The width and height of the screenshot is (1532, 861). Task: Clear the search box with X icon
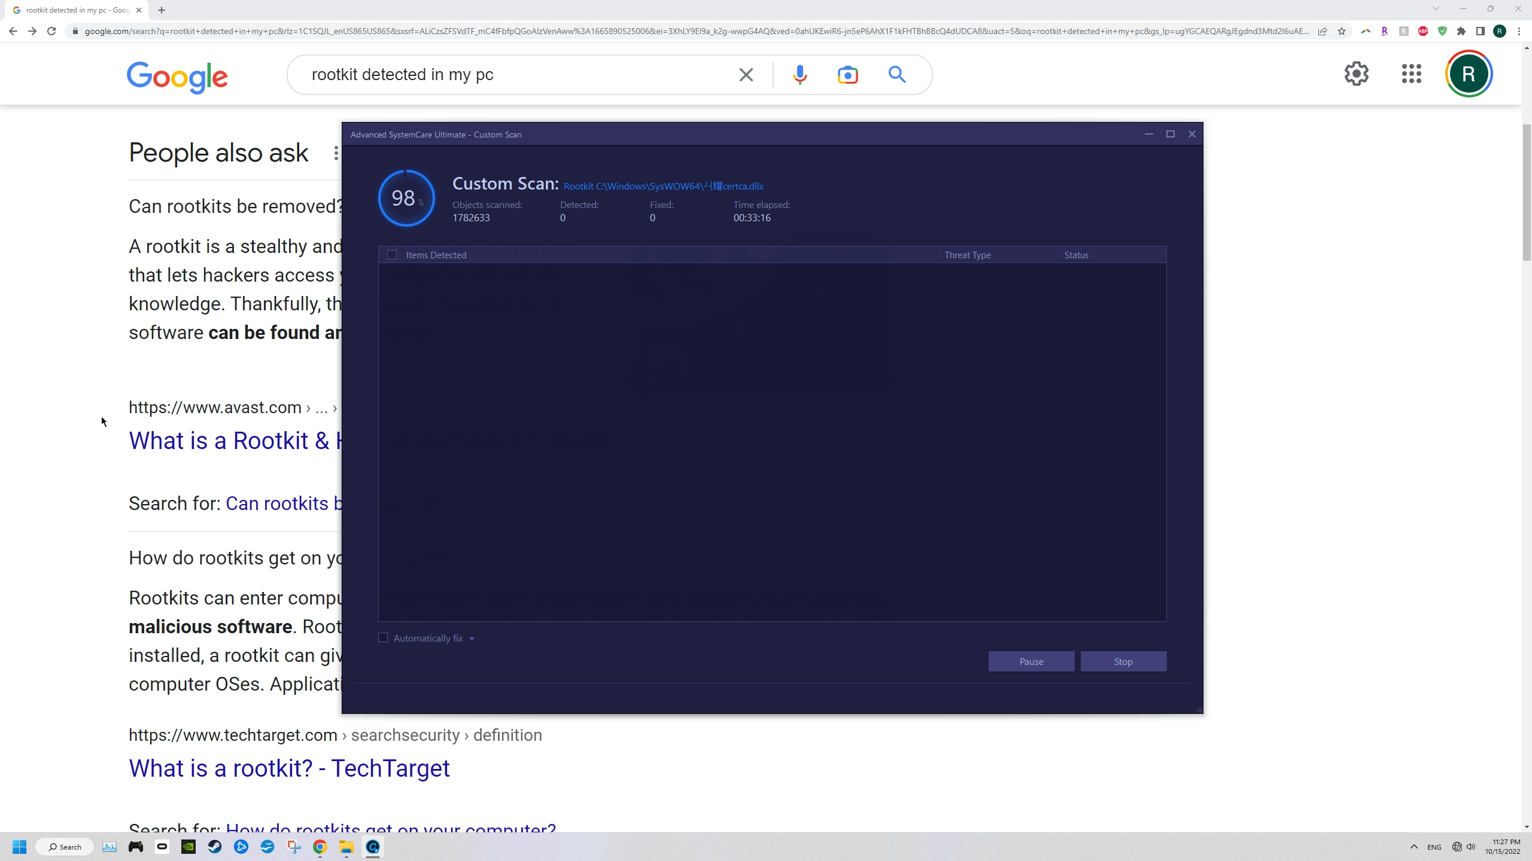click(x=746, y=75)
